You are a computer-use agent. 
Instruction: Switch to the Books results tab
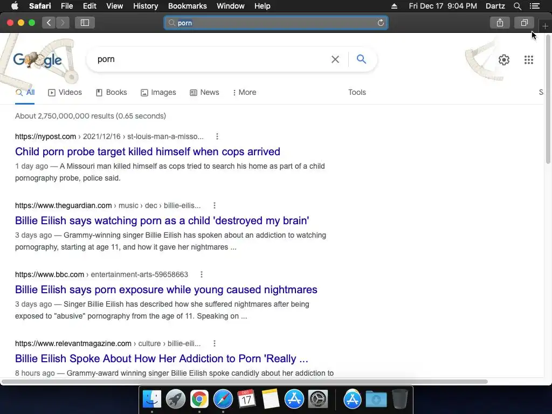click(111, 92)
